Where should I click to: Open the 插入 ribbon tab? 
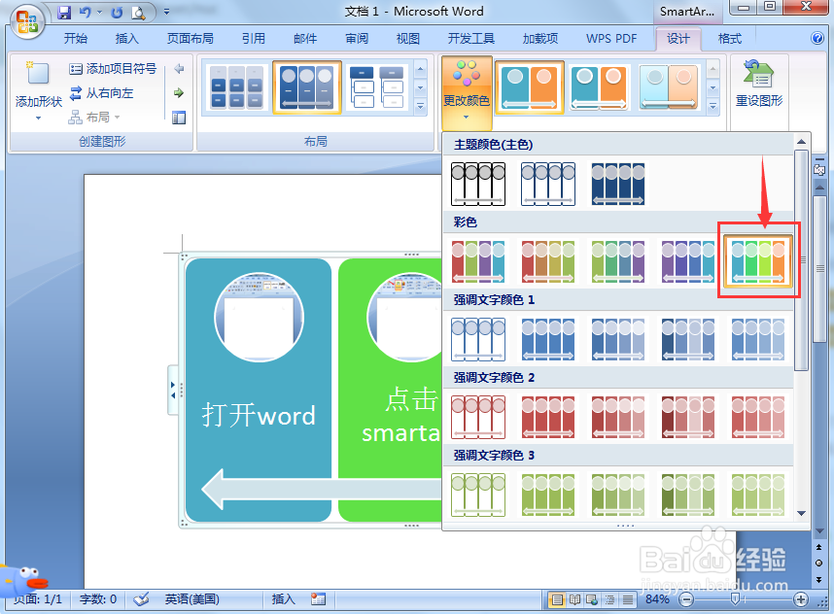[126, 38]
